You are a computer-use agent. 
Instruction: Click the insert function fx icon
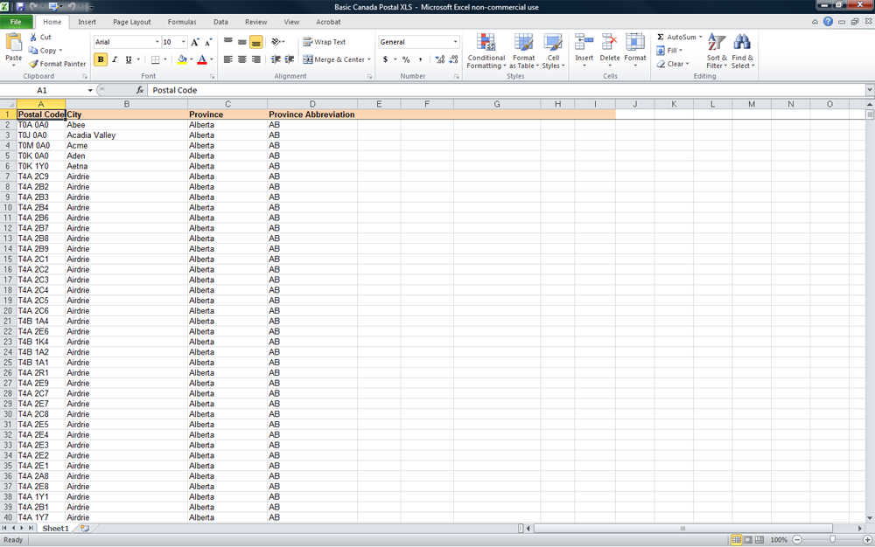click(x=139, y=90)
